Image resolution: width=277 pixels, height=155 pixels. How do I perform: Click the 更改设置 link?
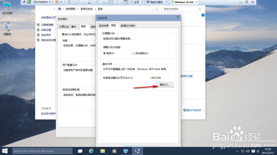pos(188,76)
